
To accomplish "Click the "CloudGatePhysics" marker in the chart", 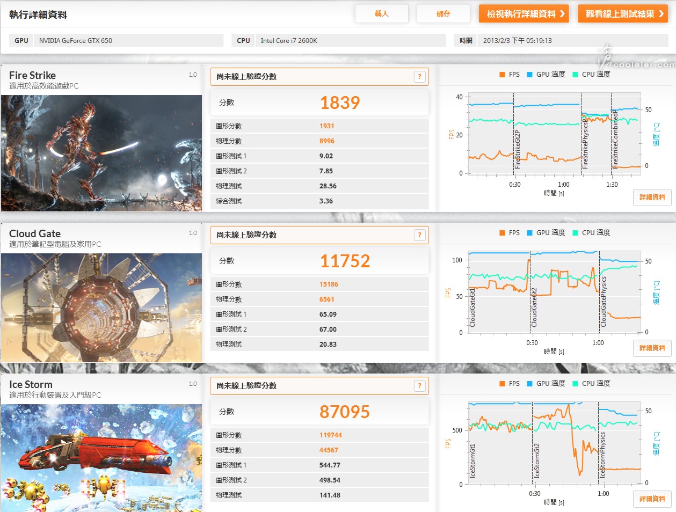I will point(604,302).
